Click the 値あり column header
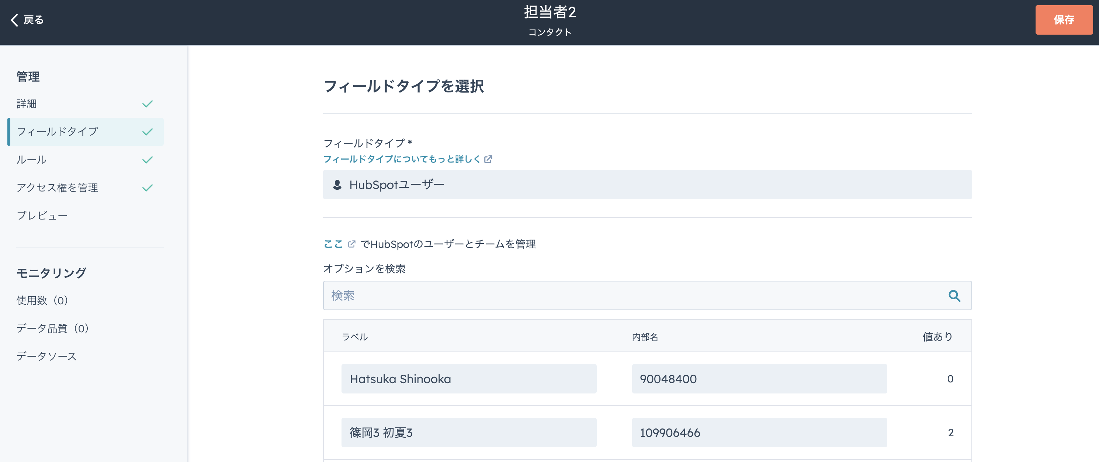1099x462 pixels. pos(938,337)
